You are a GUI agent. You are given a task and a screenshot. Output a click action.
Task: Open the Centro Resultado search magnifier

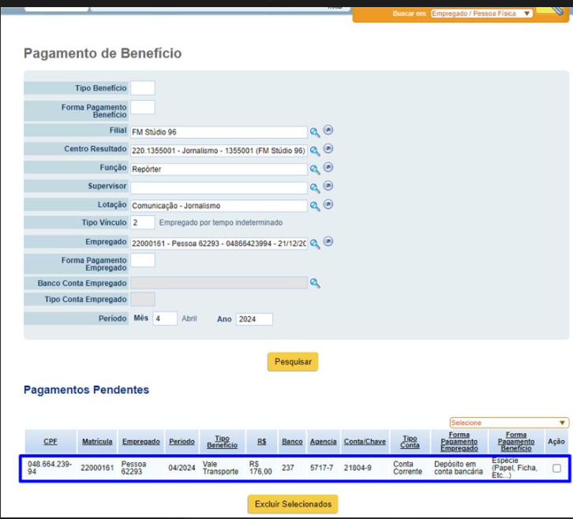(x=315, y=151)
